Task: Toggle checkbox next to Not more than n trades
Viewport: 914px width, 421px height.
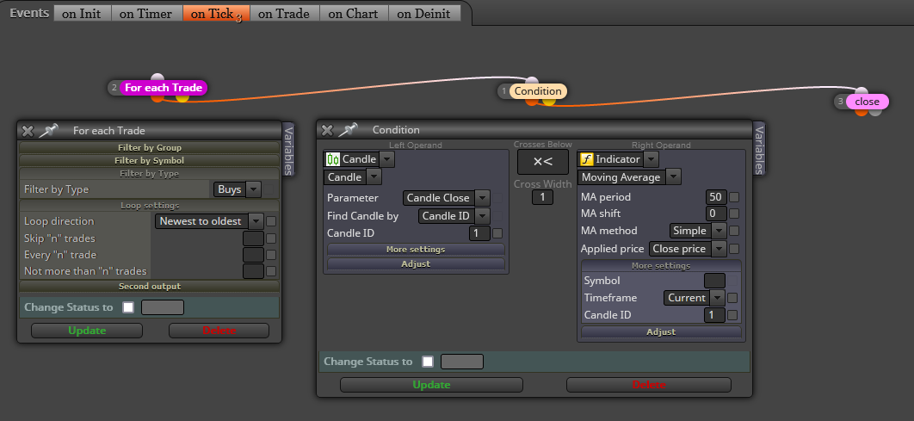Action: (271, 271)
